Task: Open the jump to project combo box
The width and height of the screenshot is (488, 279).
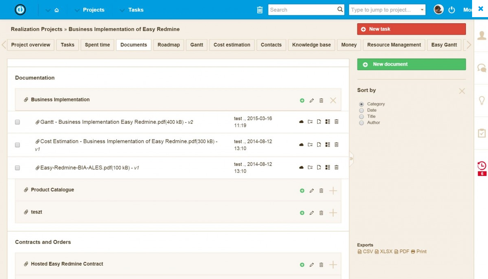Action: [387, 10]
